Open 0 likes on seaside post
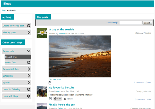The width and height of the screenshot is (155, 109). coord(149,82)
